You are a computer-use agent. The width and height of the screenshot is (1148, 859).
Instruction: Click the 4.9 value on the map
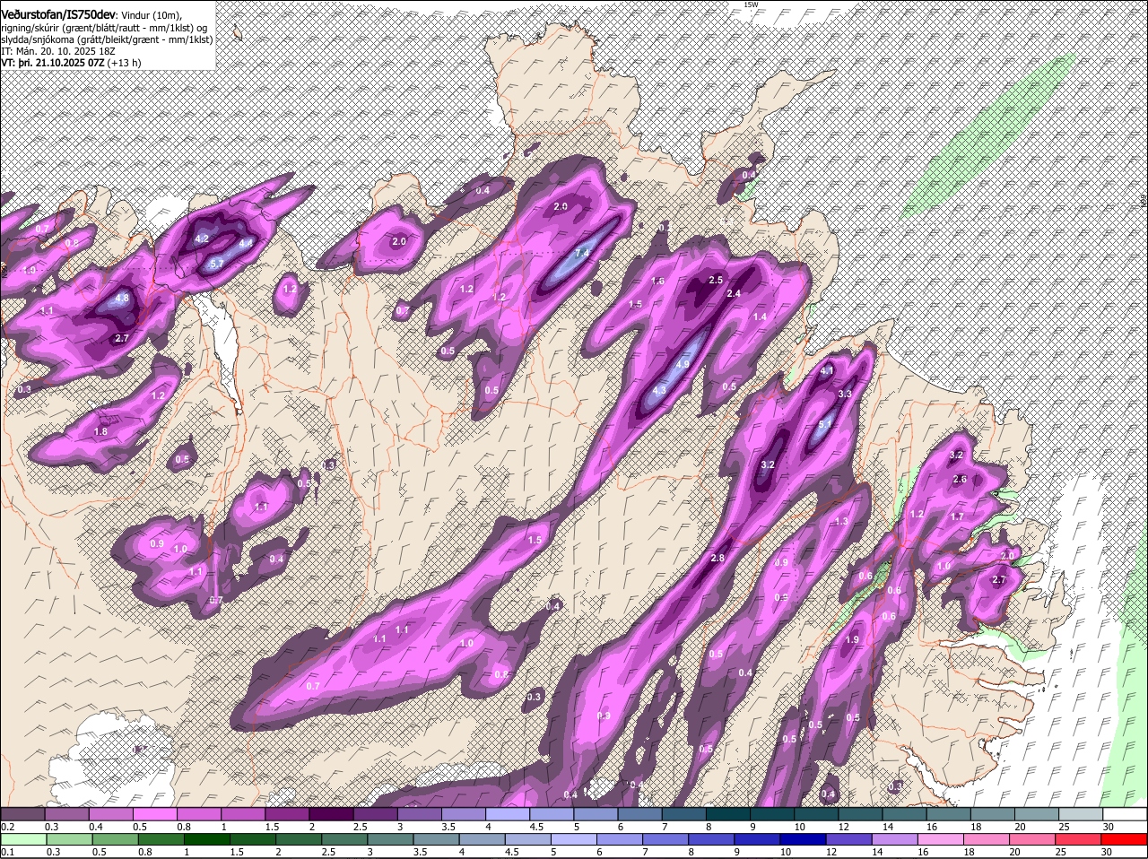683,365
